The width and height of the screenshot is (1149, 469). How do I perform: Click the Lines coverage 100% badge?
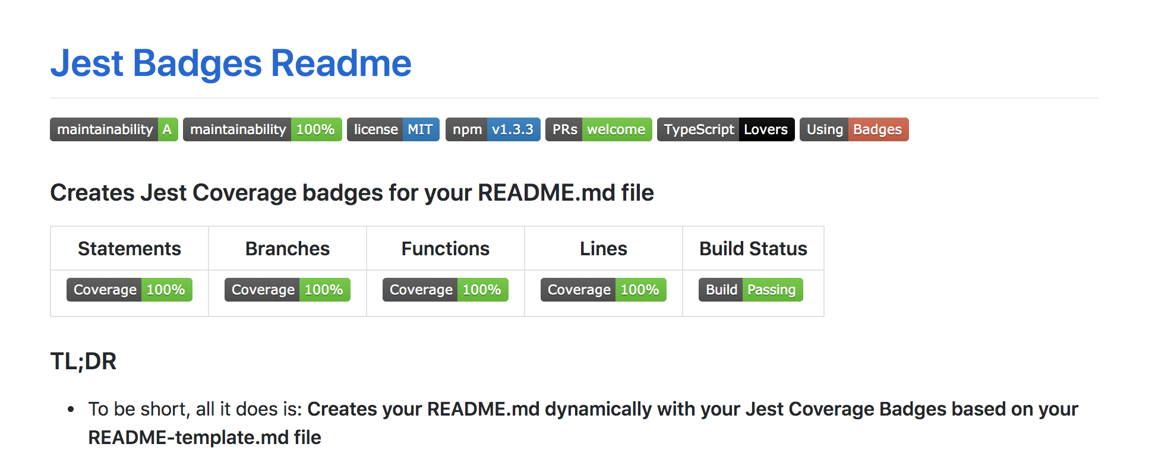(x=604, y=290)
